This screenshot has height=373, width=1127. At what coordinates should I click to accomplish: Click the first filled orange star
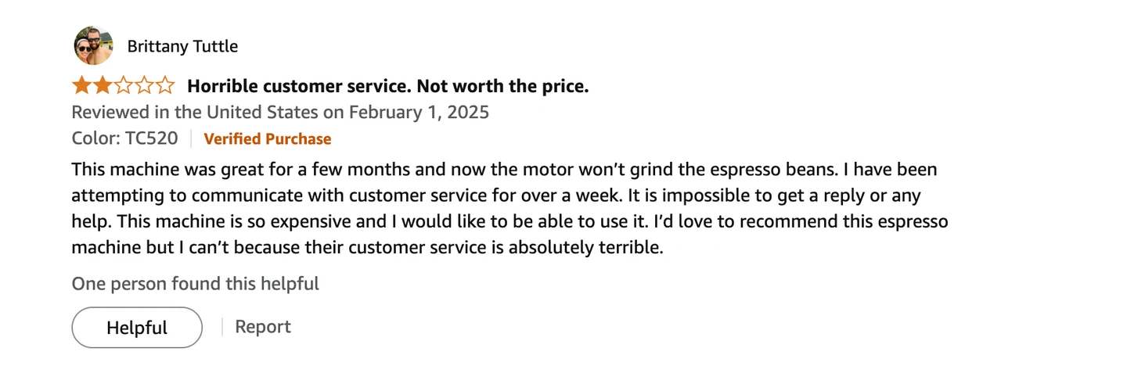tap(81, 85)
